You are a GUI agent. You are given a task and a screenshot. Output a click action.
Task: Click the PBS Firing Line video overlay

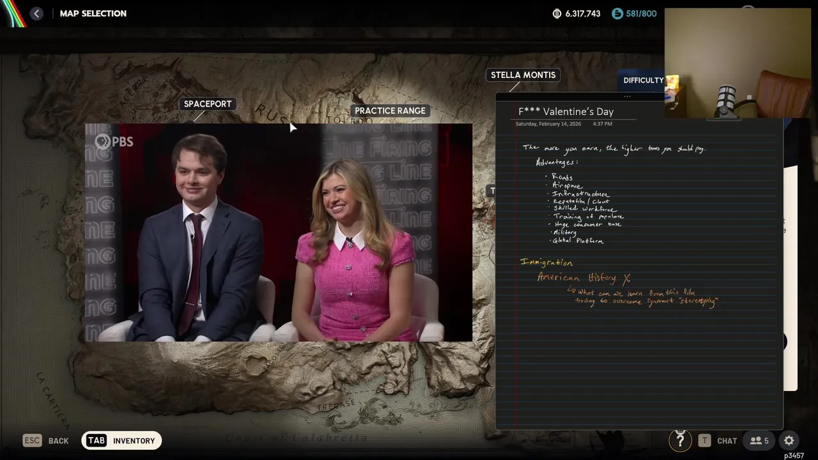point(279,233)
